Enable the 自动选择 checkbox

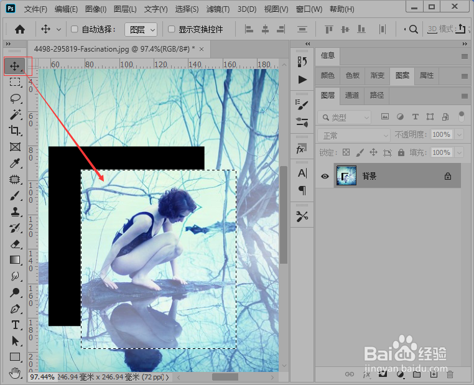click(75, 29)
